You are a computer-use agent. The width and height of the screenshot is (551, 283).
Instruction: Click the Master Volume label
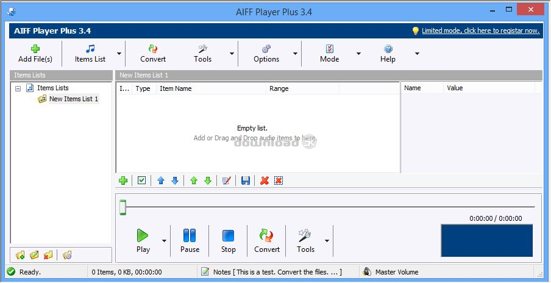[x=397, y=272]
